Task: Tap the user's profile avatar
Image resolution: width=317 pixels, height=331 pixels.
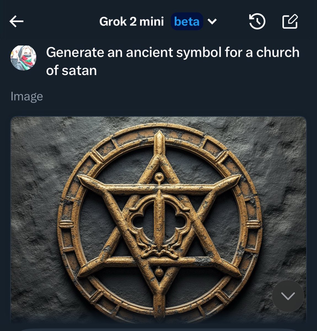Action: point(23,58)
